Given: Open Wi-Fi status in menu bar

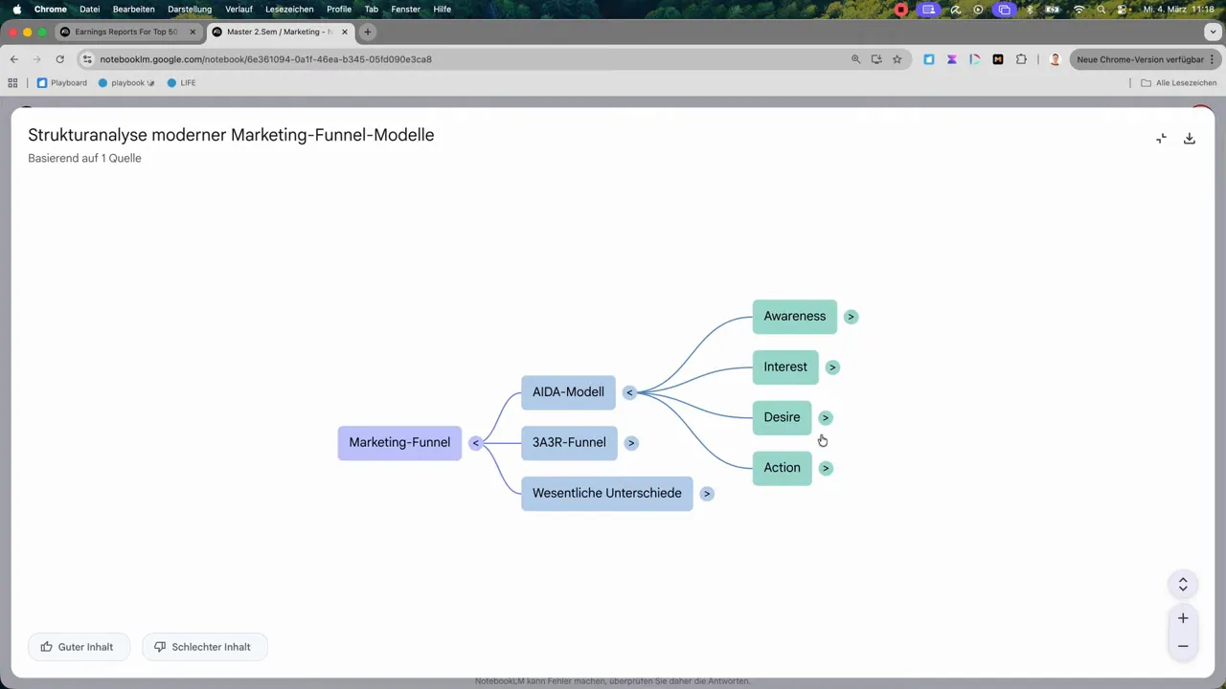Looking at the screenshot, I should click(x=1079, y=10).
